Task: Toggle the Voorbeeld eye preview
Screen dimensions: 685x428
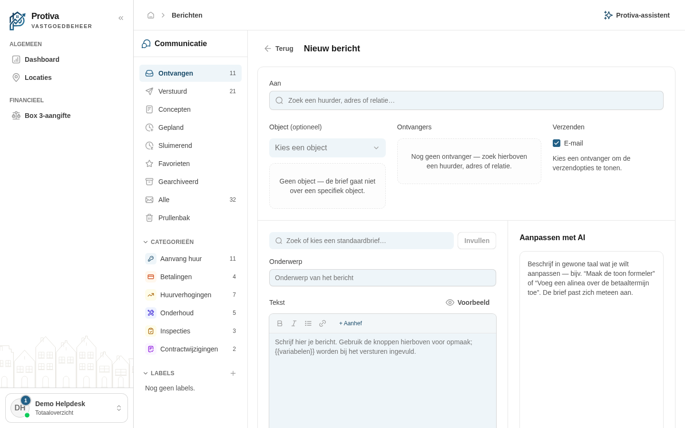Action: (x=468, y=302)
